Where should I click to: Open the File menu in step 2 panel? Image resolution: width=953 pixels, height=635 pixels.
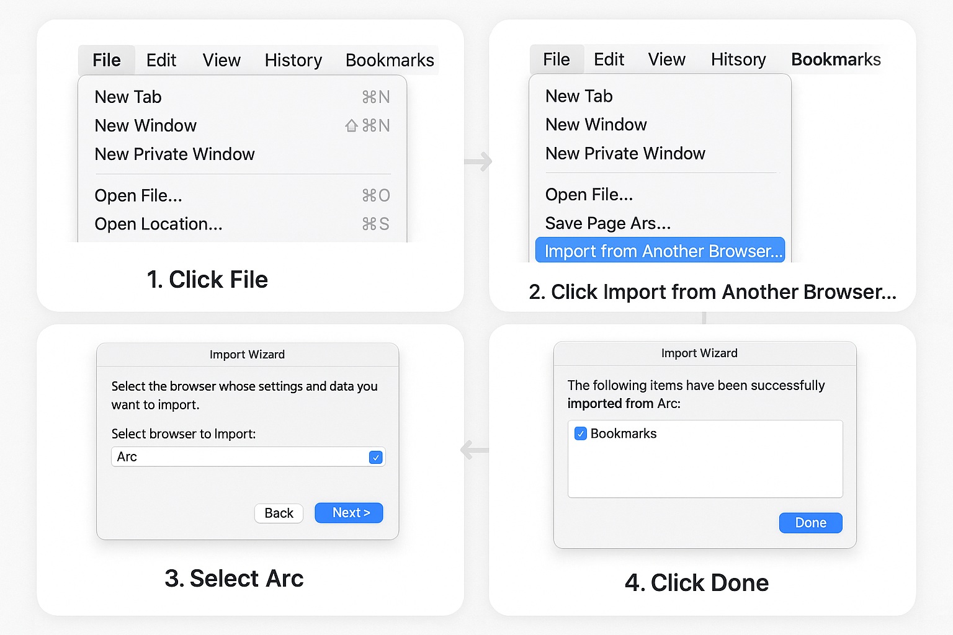[x=557, y=60]
